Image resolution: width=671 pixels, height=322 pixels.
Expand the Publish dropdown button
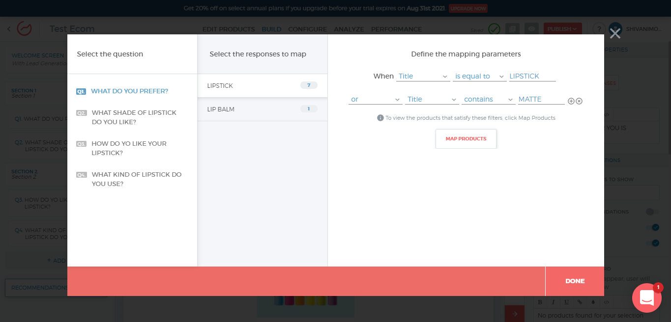562,29
